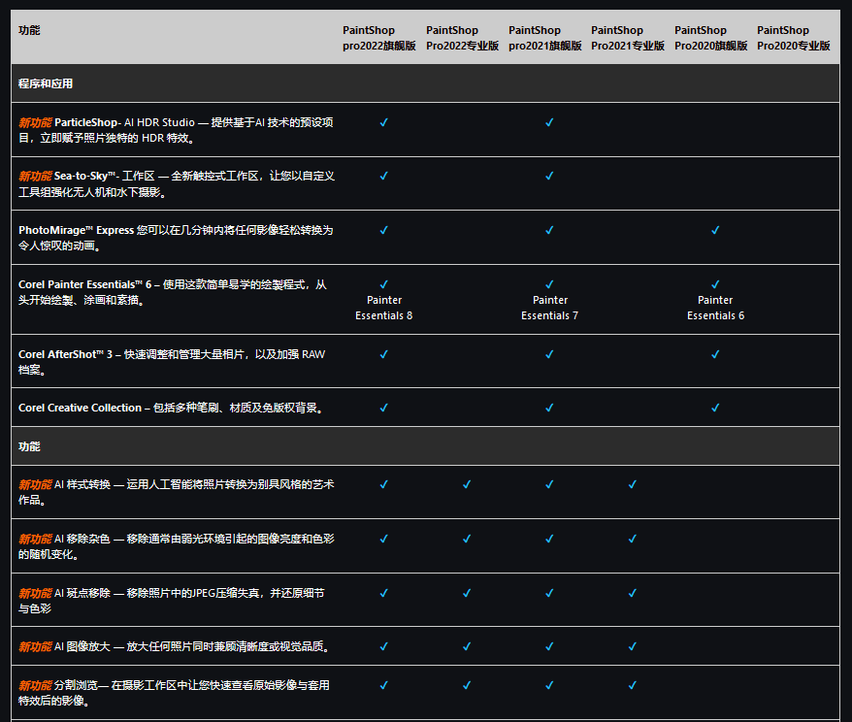
Task: Click the 程序和应用 section header row
Action: coord(46,83)
